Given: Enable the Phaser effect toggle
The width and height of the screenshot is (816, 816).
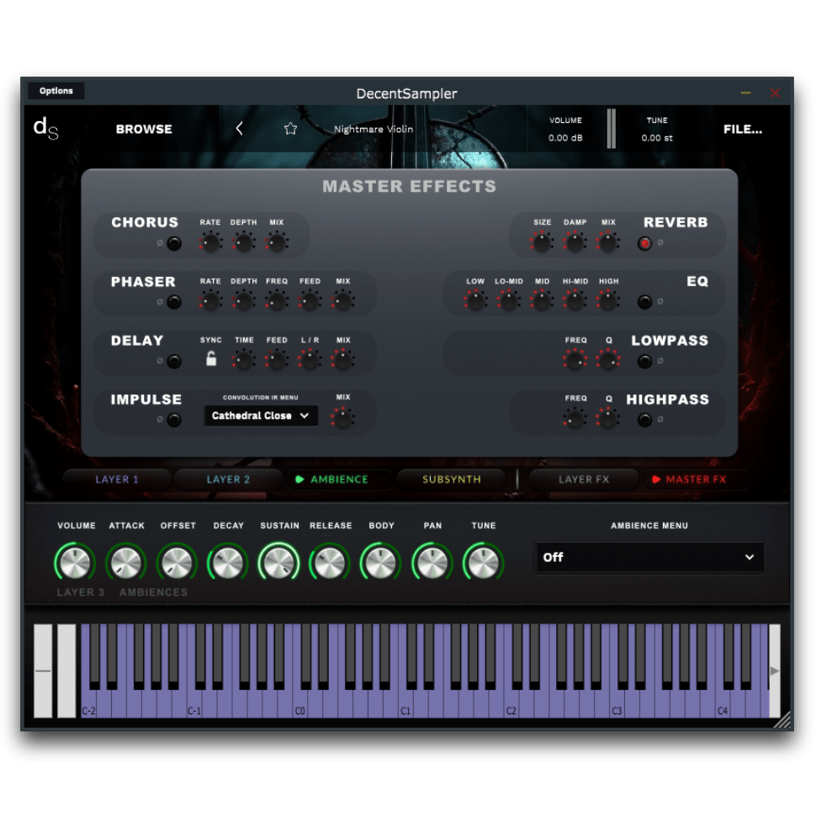Looking at the screenshot, I should click(174, 302).
